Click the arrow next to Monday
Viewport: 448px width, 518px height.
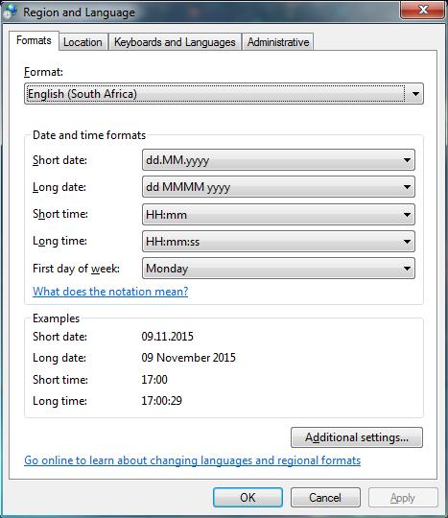(x=407, y=269)
